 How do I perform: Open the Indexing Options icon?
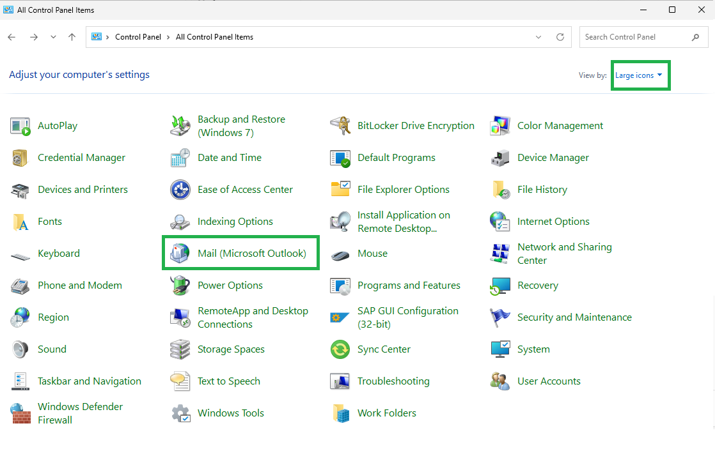coord(180,222)
